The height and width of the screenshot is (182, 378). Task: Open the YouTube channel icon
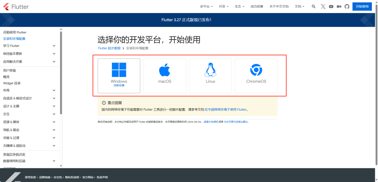tap(331, 7)
